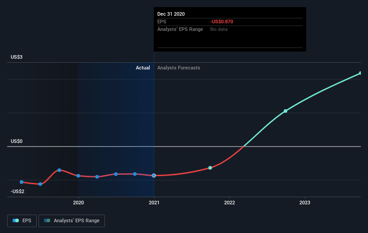
Task: Click the EPS data point at the 2020 line
Action: [78, 176]
